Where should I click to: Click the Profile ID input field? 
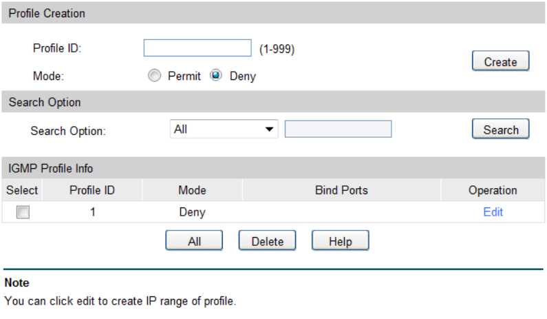coord(197,48)
